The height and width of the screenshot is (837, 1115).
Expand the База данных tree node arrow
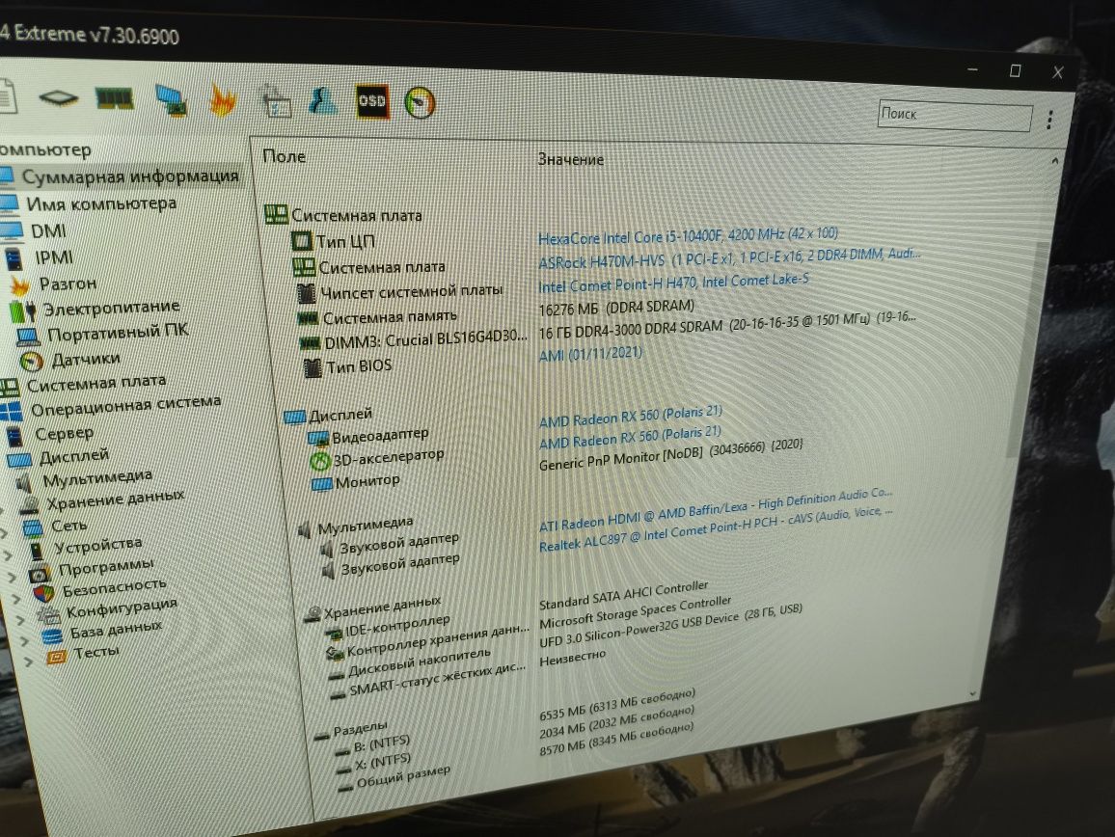pyautogui.click(x=25, y=641)
